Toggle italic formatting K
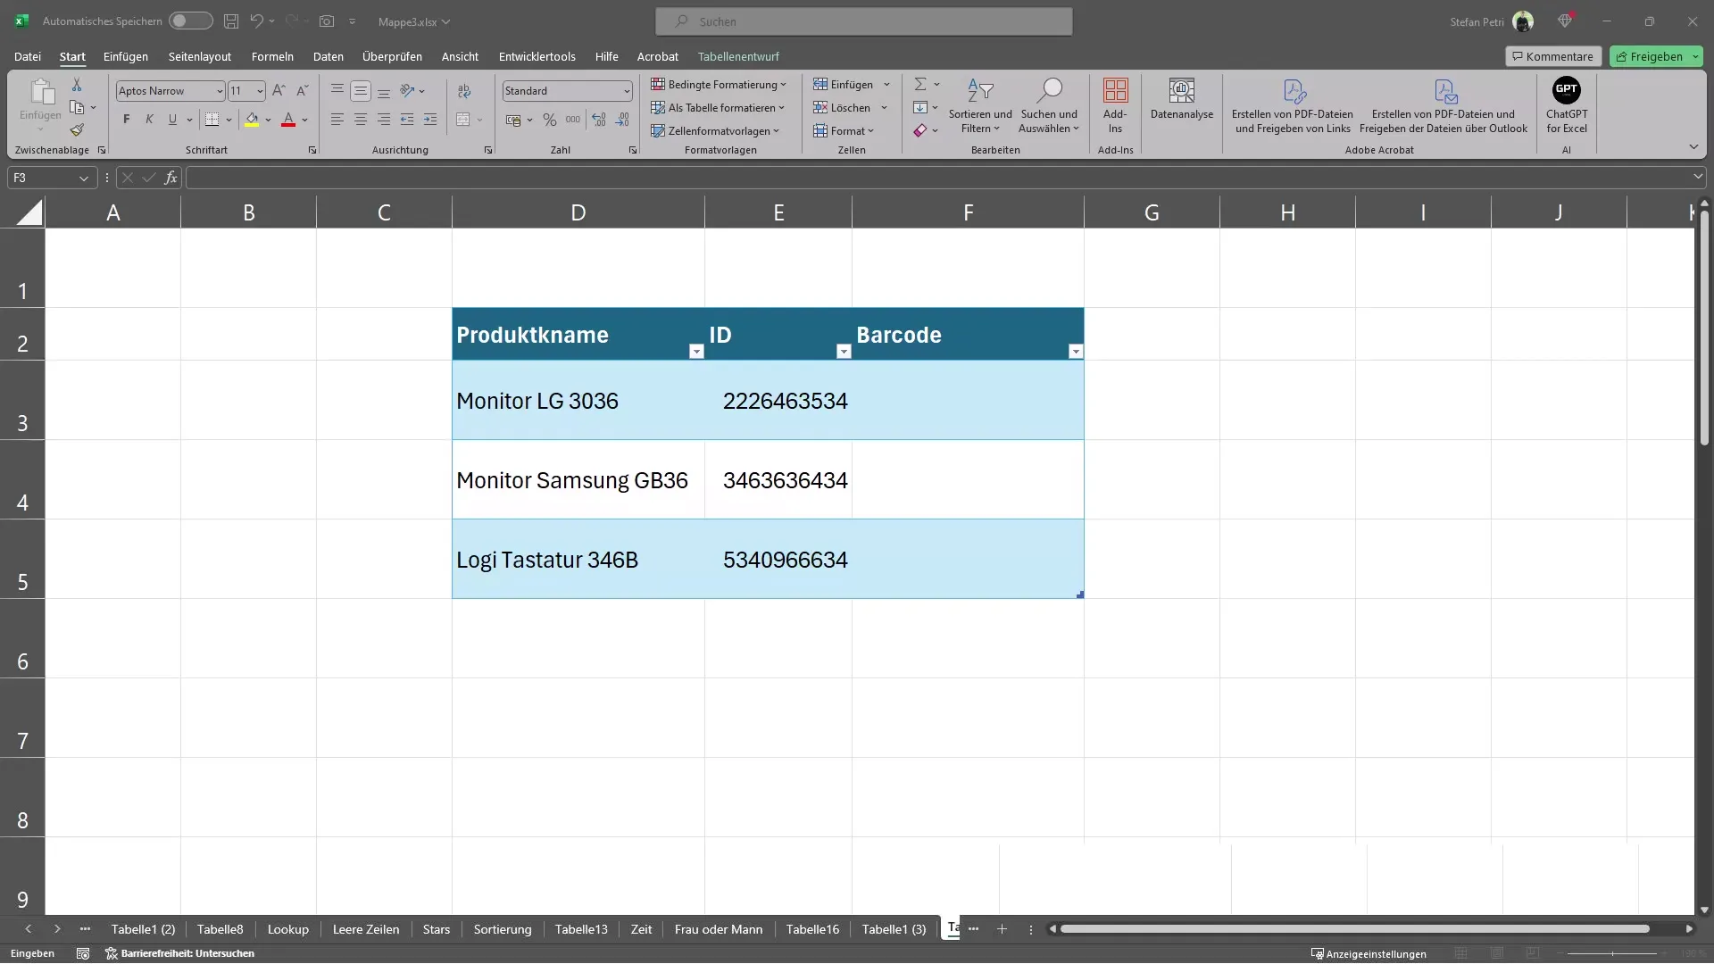The width and height of the screenshot is (1714, 964). click(149, 120)
